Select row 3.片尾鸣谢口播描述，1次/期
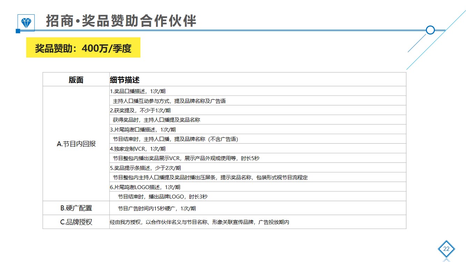The image size is (466, 262). pos(258,129)
